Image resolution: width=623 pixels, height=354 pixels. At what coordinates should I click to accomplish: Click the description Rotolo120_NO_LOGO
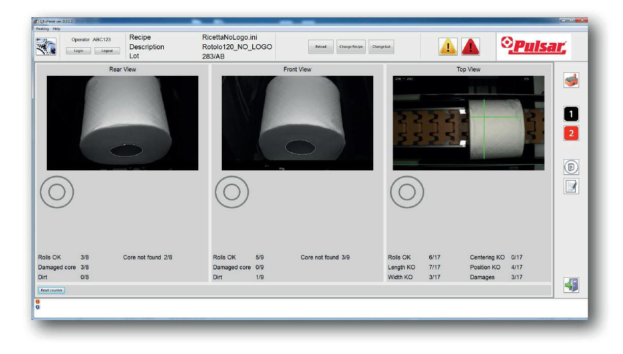click(237, 47)
